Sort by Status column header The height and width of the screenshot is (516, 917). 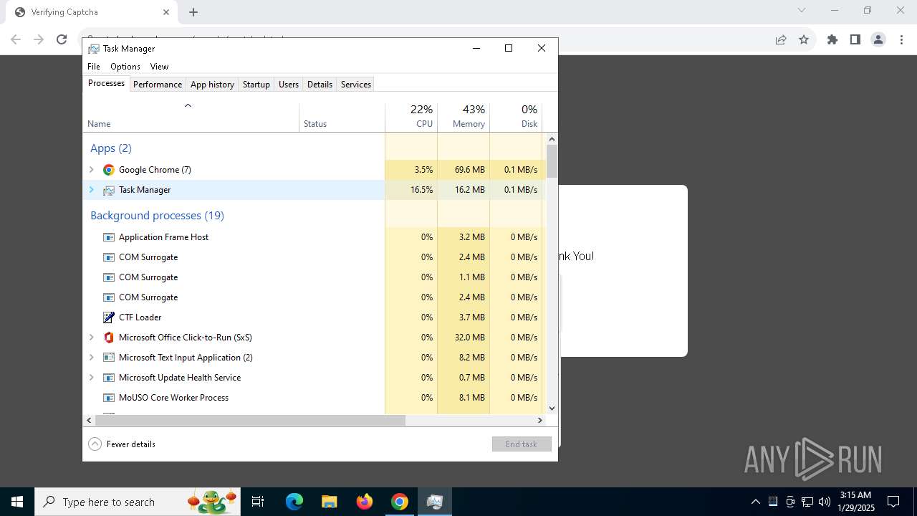coord(342,117)
